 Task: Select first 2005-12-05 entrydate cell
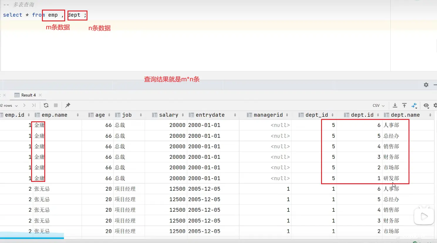click(204, 189)
